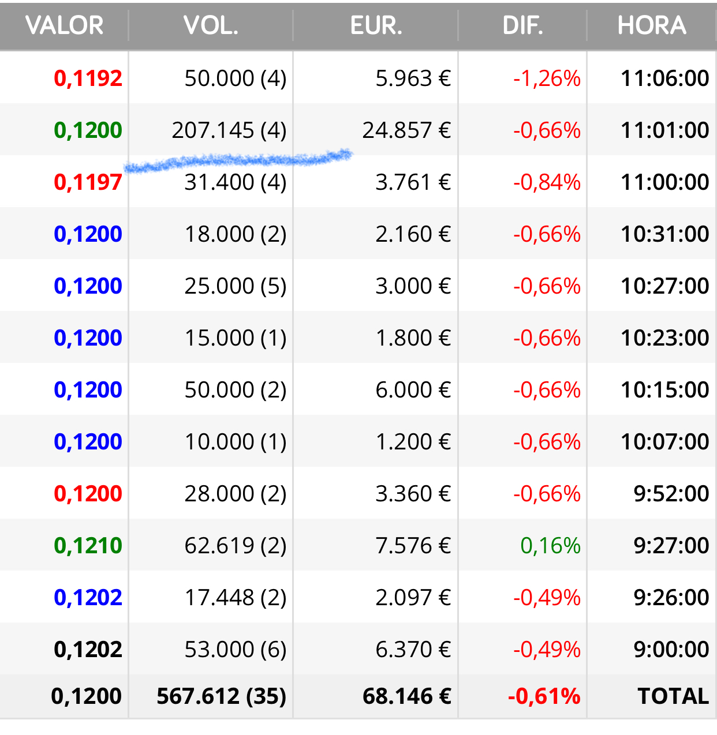The width and height of the screenshot is (717, 735).
Task: Select the 11:00:00 time cell
Action: point(665,182)
